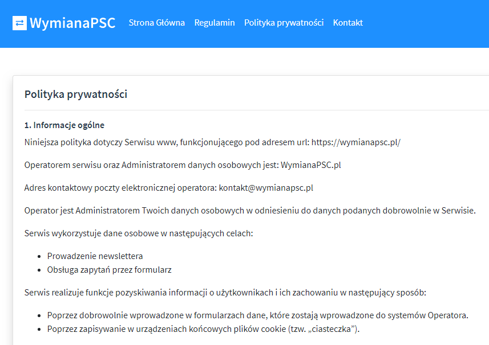Viewport: 489px width, 345px height.
Task: Click the bullet about cookie files
Action: 203,329
